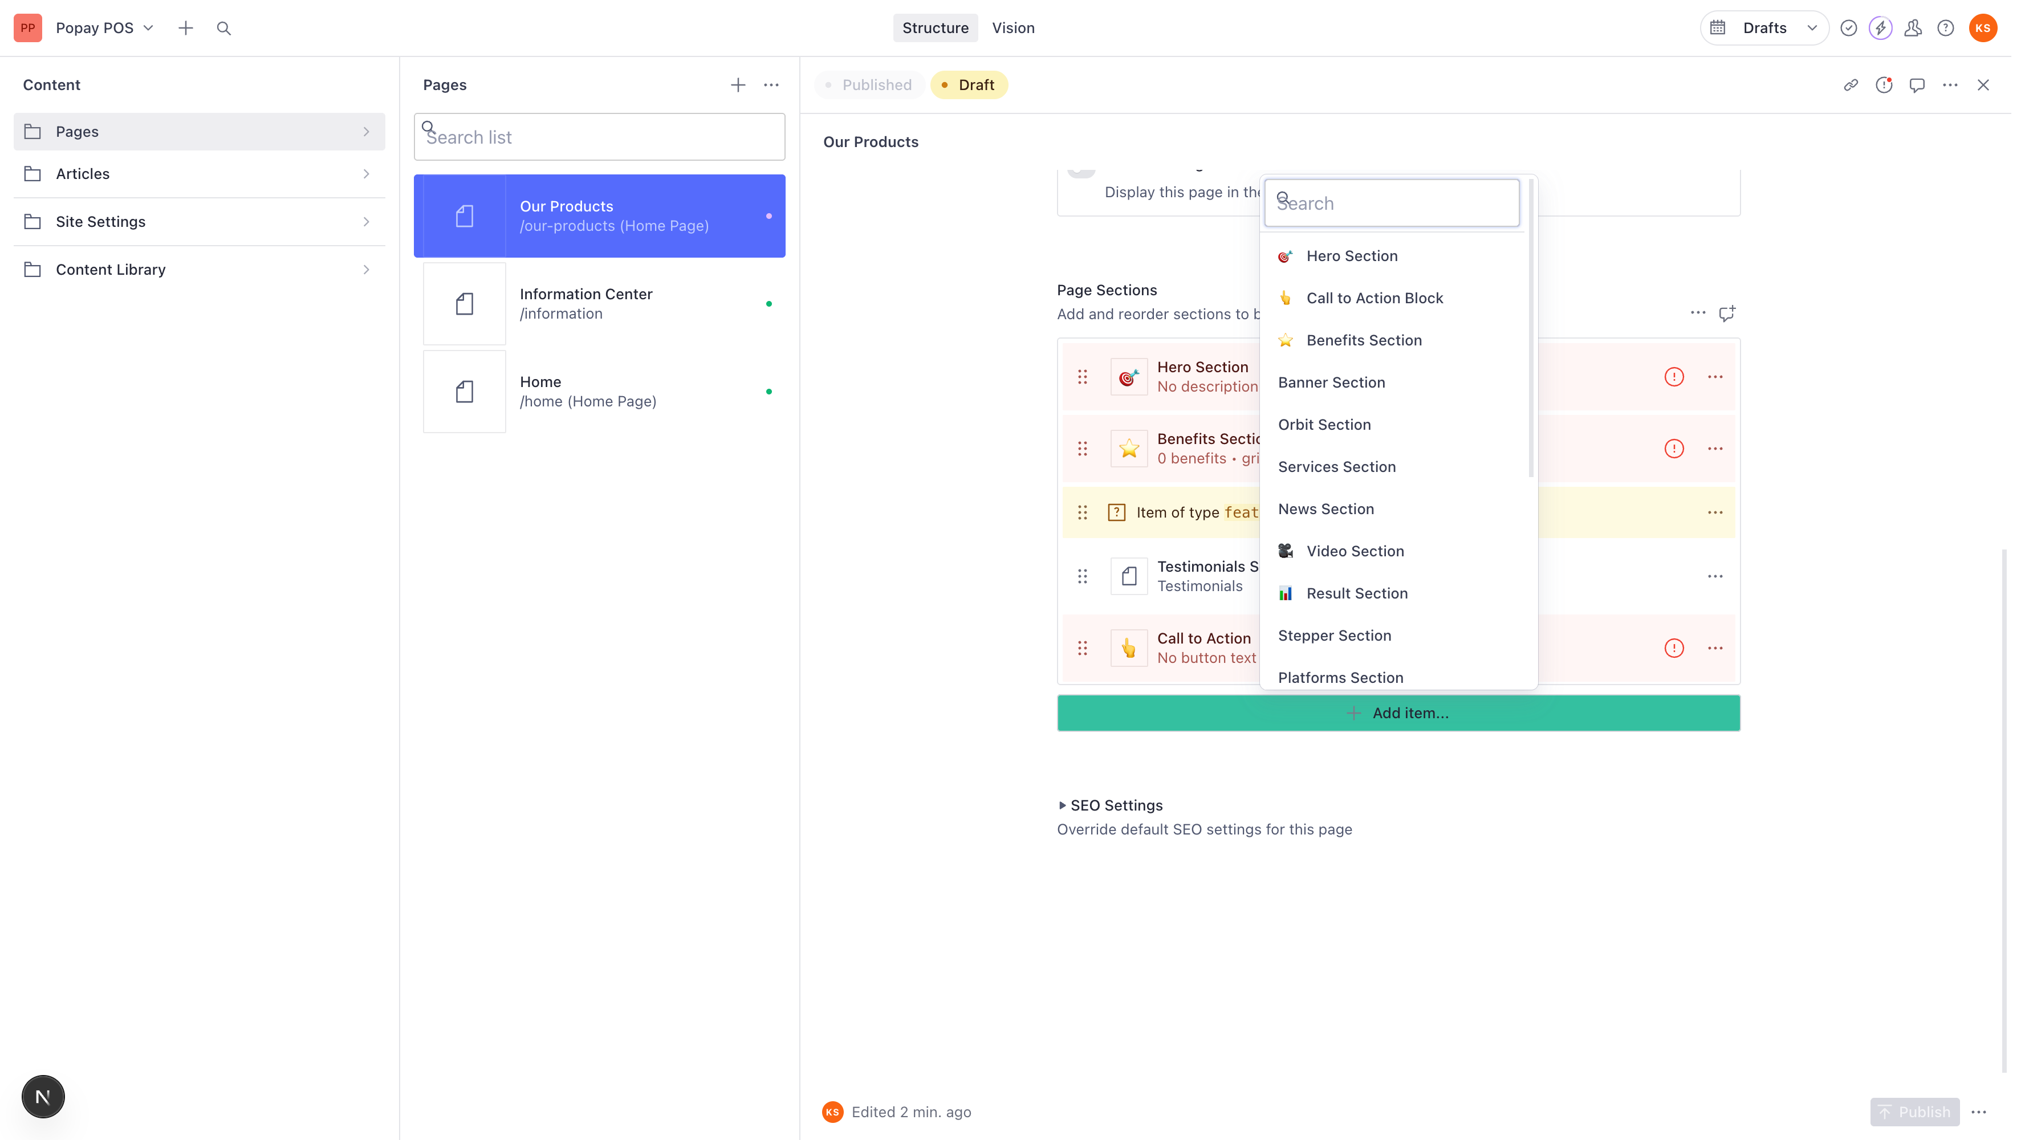The width and height of the screenshot is (2025, 1140).
Task: Add comment on Page Sections field
Action: click(x=1726, y=313)
